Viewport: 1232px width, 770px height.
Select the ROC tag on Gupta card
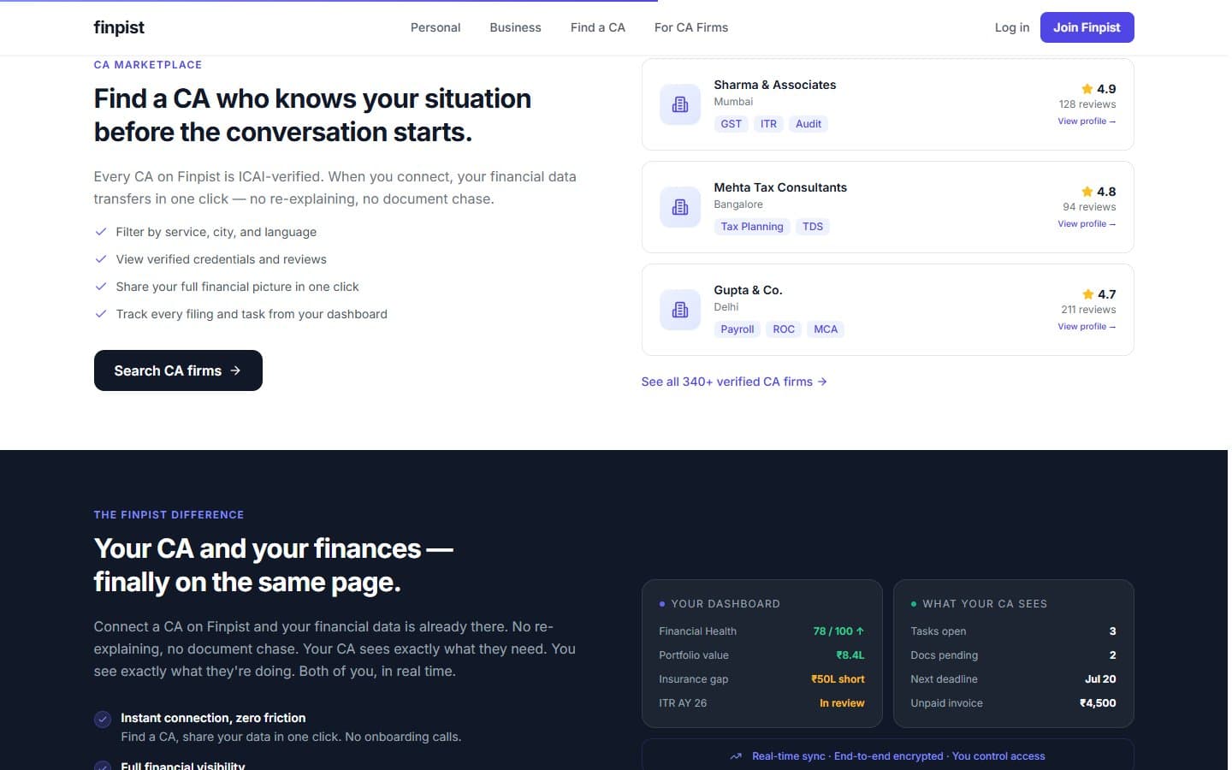[784, 329]
